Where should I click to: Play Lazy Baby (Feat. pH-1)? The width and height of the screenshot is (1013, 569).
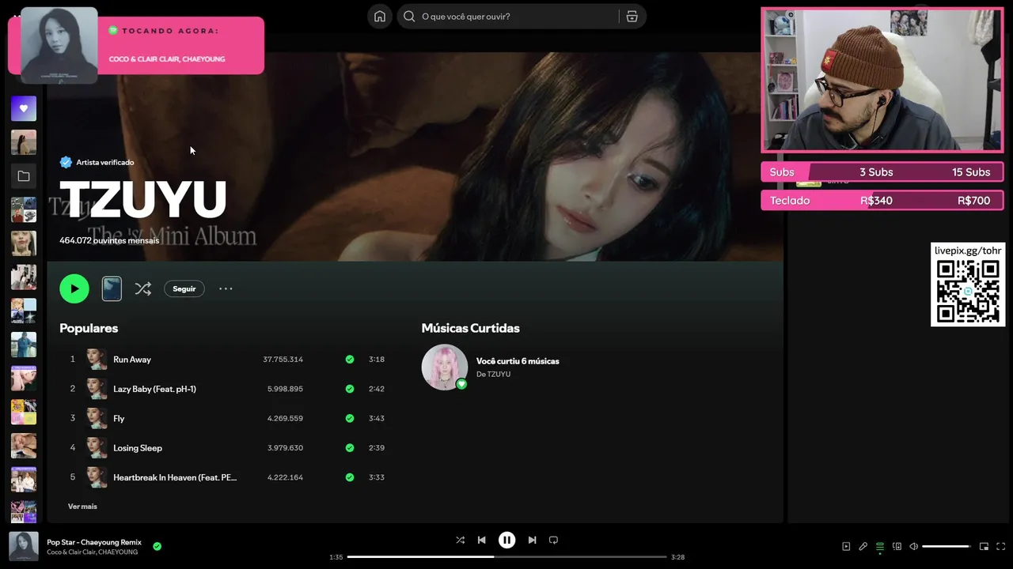point(154,389)
